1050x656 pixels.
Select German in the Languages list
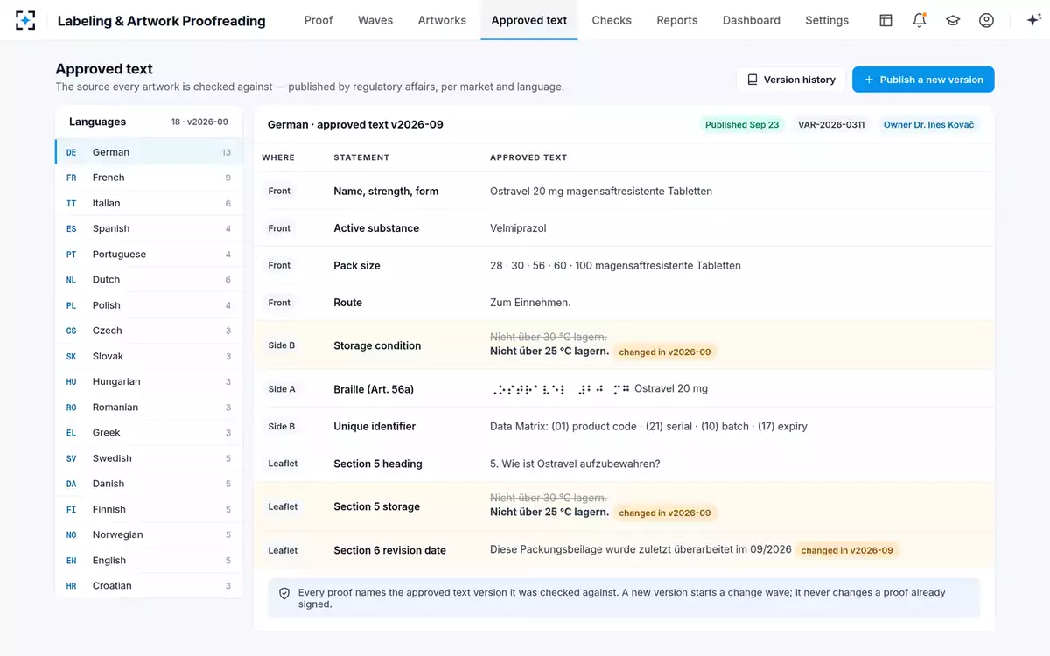click(149, 152)
